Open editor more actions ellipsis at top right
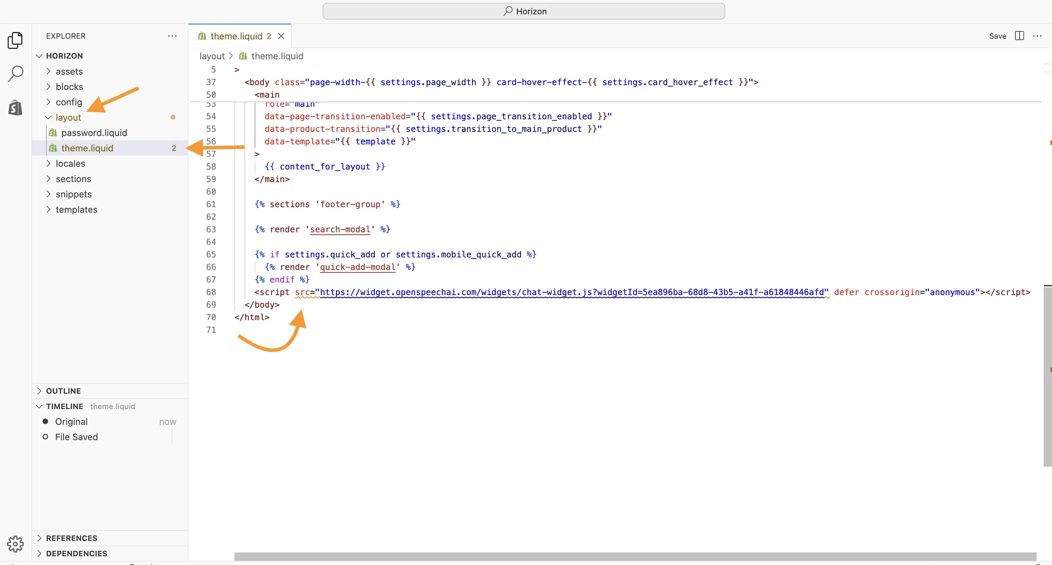 click(1037, 36)
